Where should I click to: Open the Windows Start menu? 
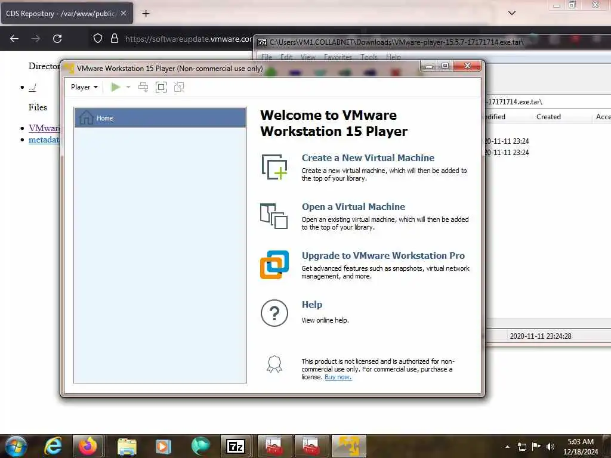pyautogui.click(x=16, y=446)
